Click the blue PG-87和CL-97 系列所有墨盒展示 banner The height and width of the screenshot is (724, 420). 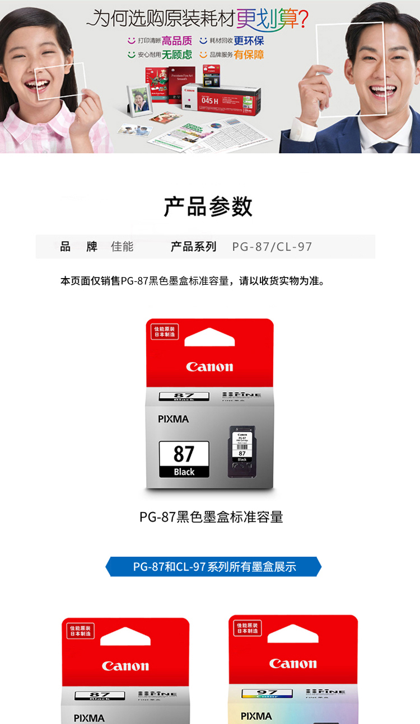click(213, 567)
